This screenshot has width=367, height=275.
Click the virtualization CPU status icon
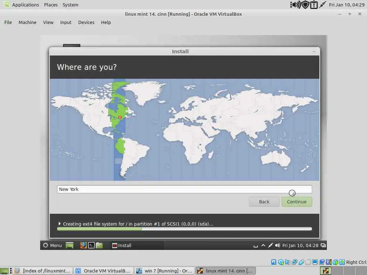click(x=329, y=262)
